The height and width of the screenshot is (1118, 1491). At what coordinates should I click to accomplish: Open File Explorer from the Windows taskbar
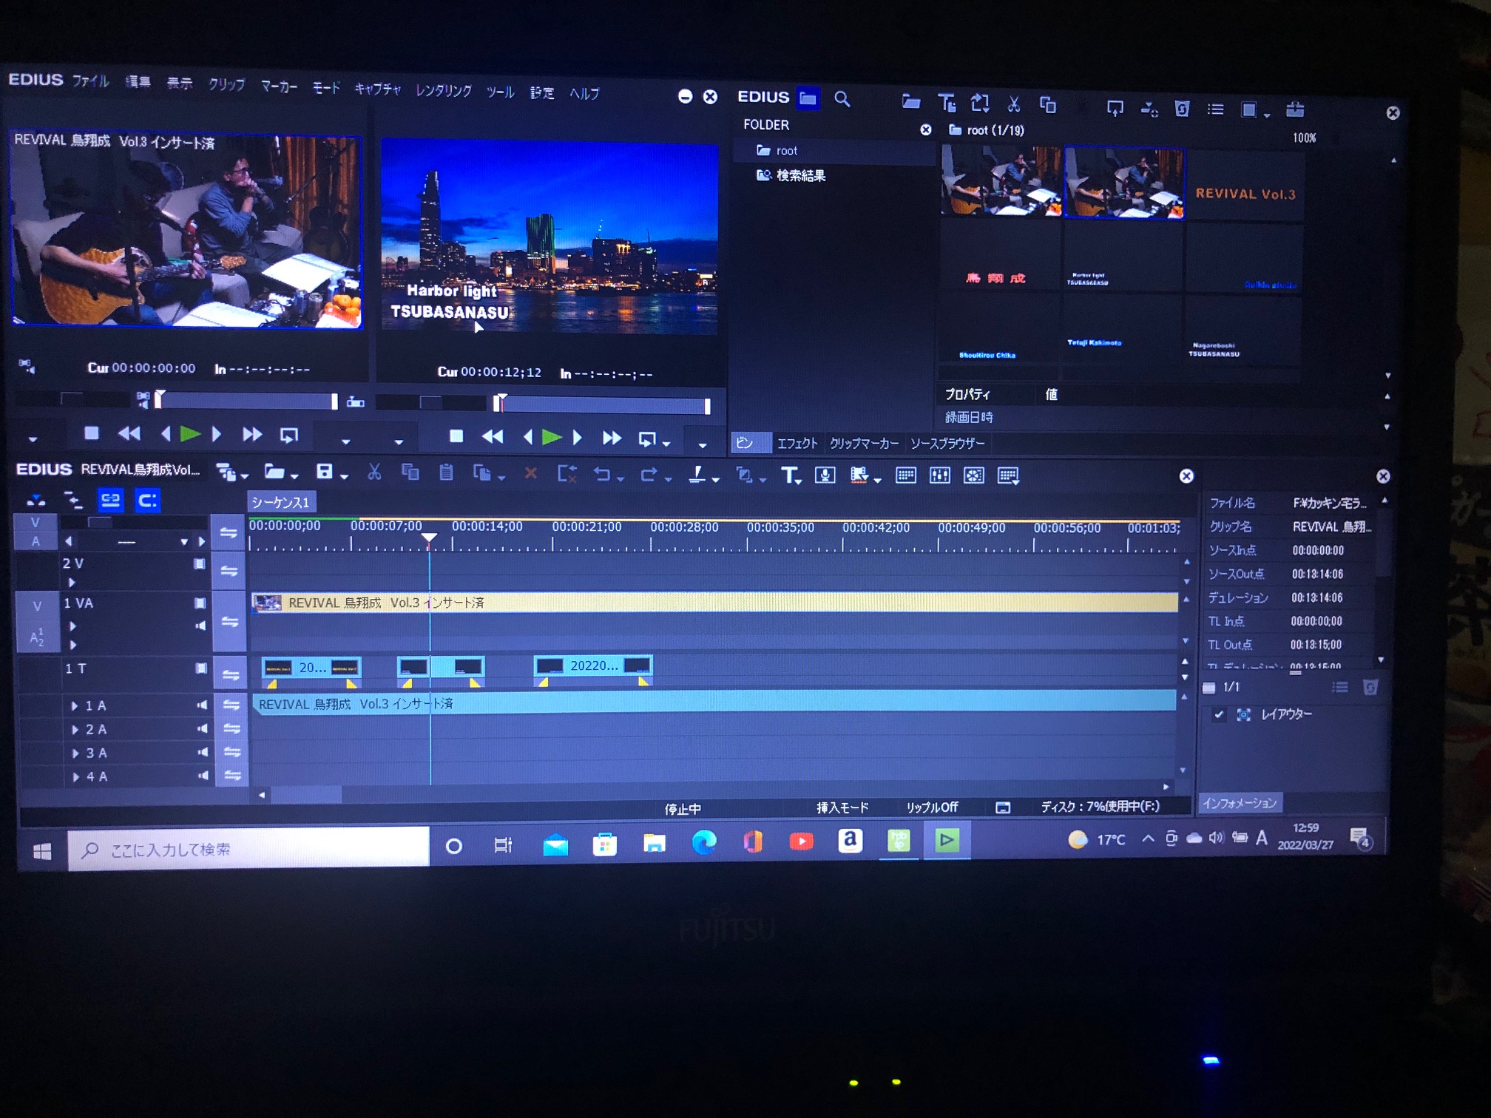654,842
